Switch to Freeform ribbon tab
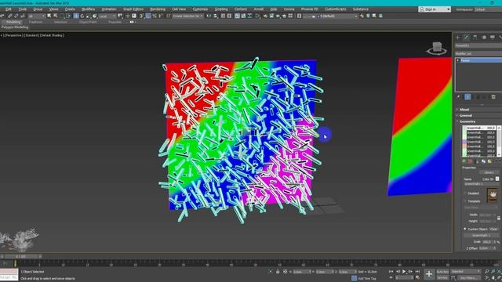Image resolution: width=502 pixels, height=282 pixels. [35, 22]
